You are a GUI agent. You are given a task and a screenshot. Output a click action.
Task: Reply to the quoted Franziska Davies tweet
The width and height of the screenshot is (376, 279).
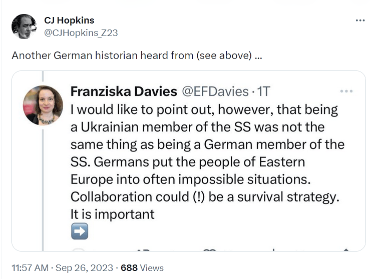click(x=78, y=249)
